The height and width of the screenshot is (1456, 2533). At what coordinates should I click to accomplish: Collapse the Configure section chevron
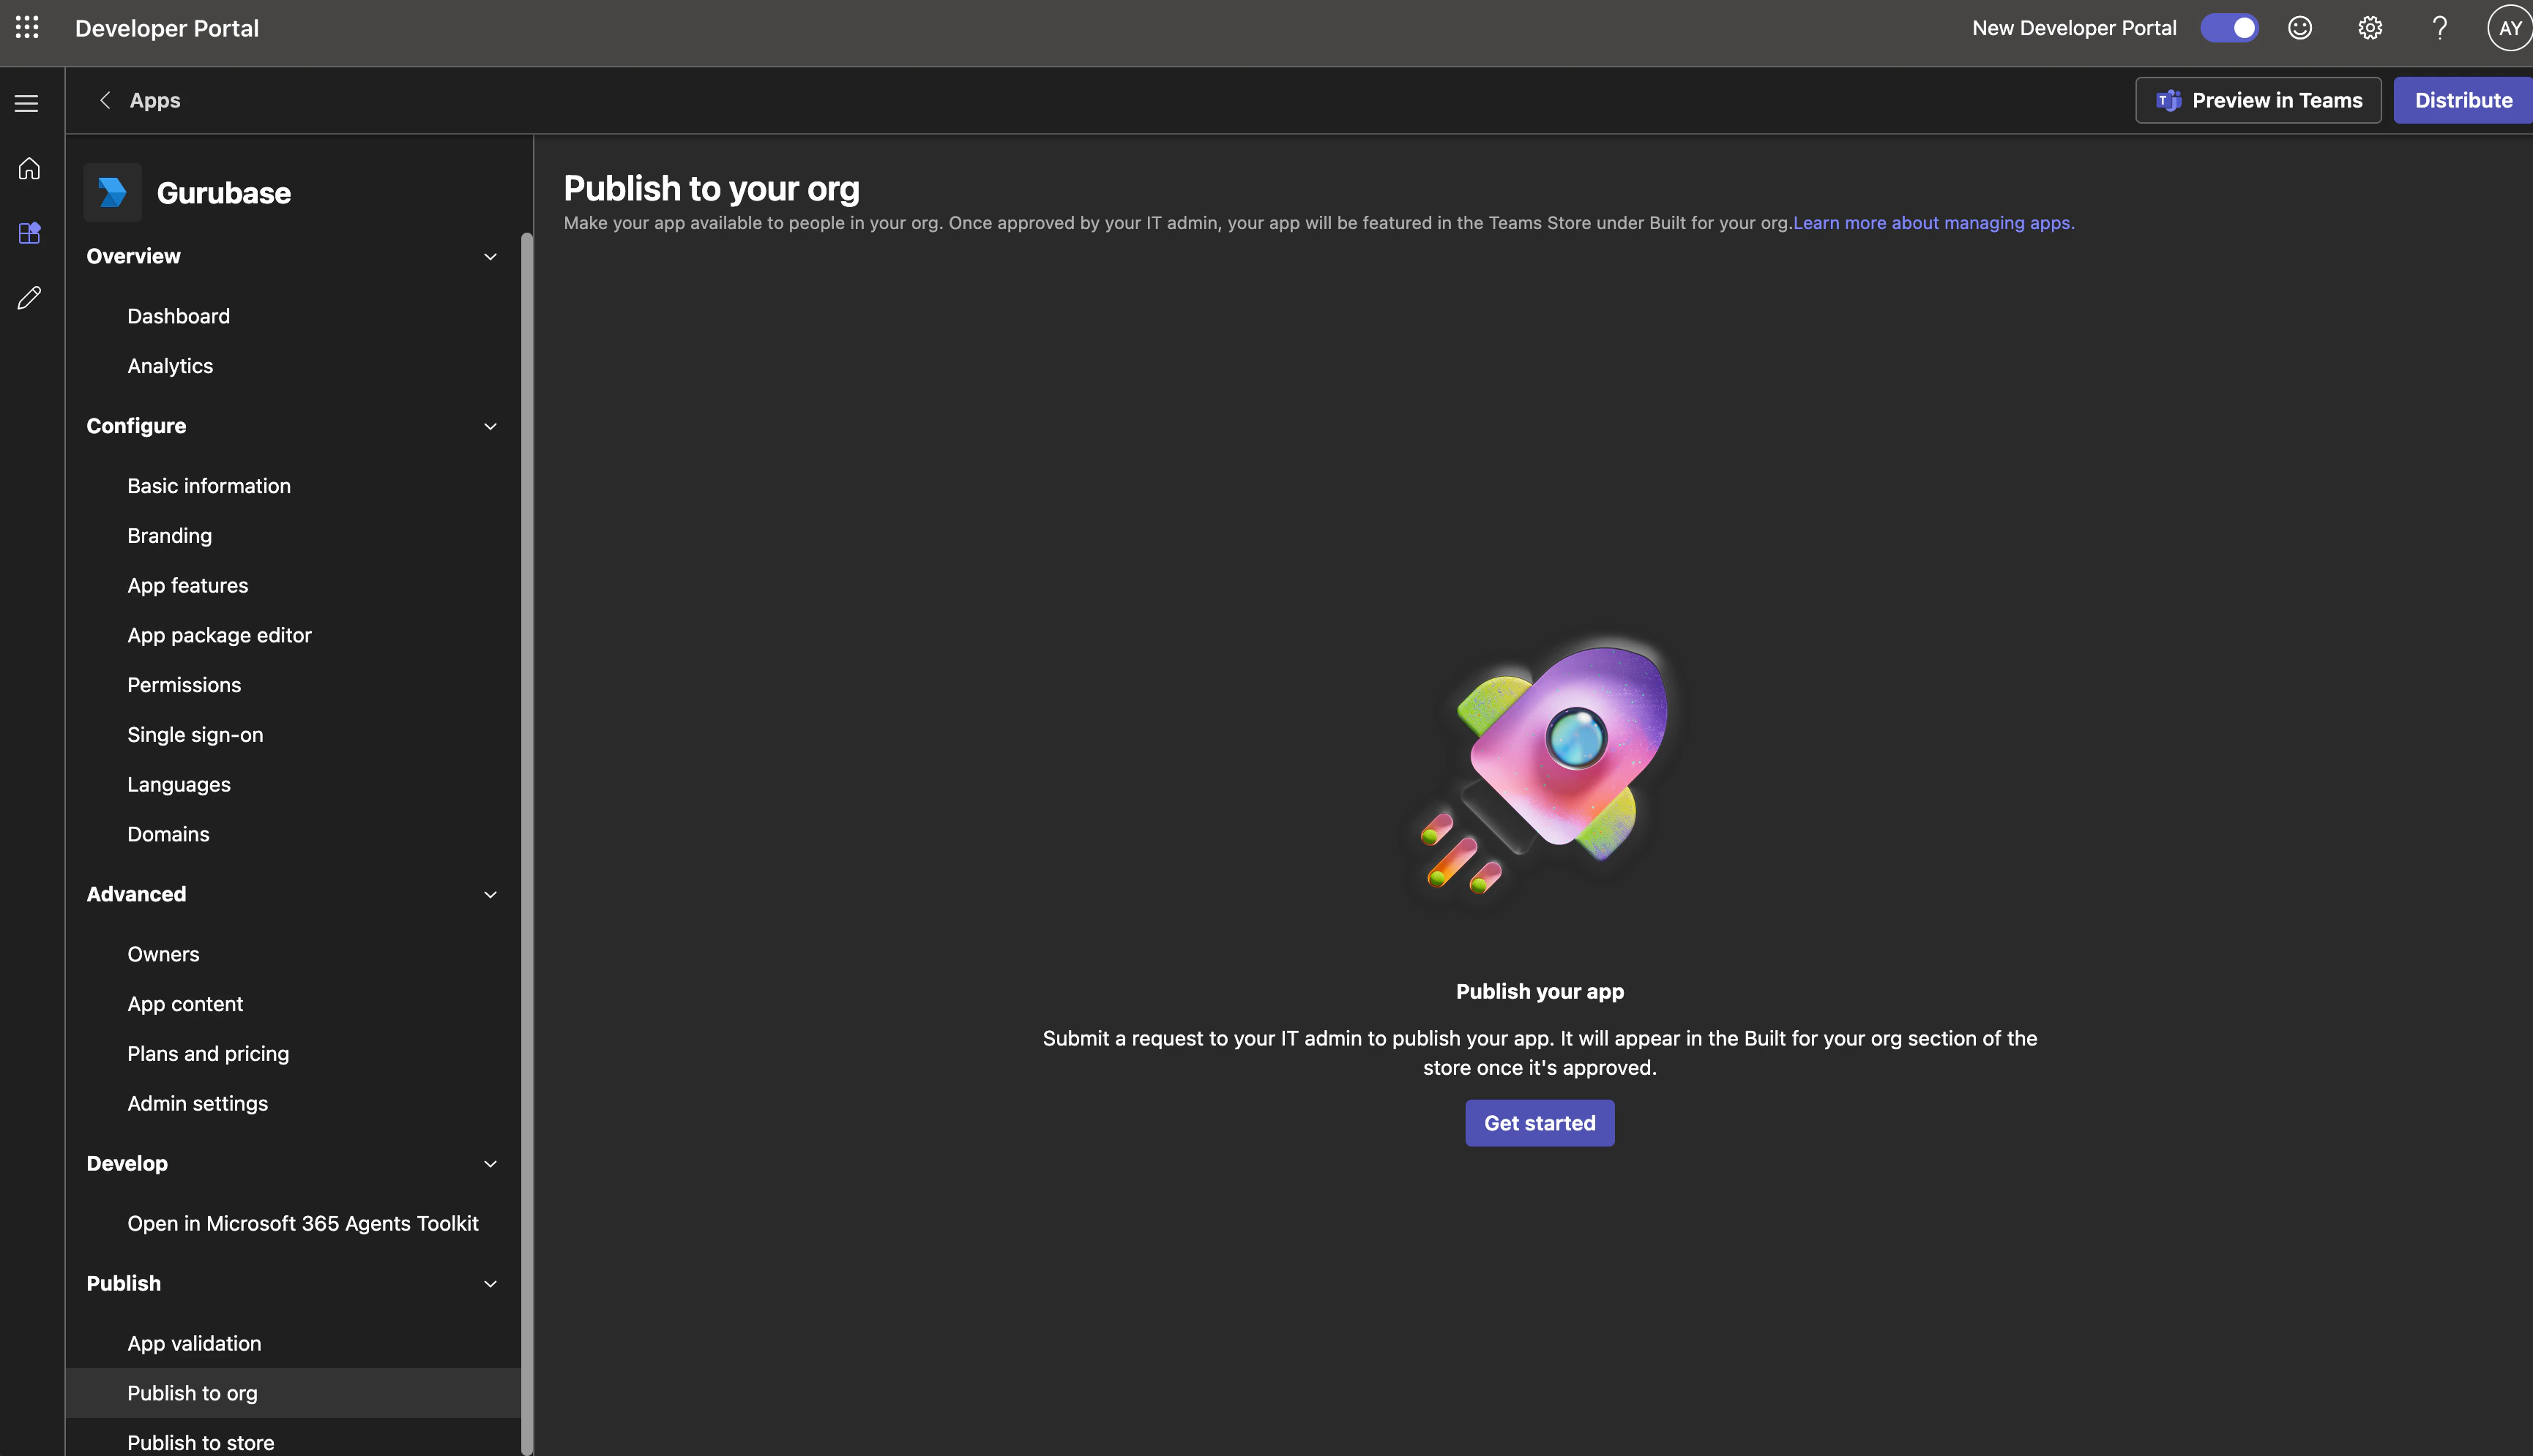(x=490, y=427)
